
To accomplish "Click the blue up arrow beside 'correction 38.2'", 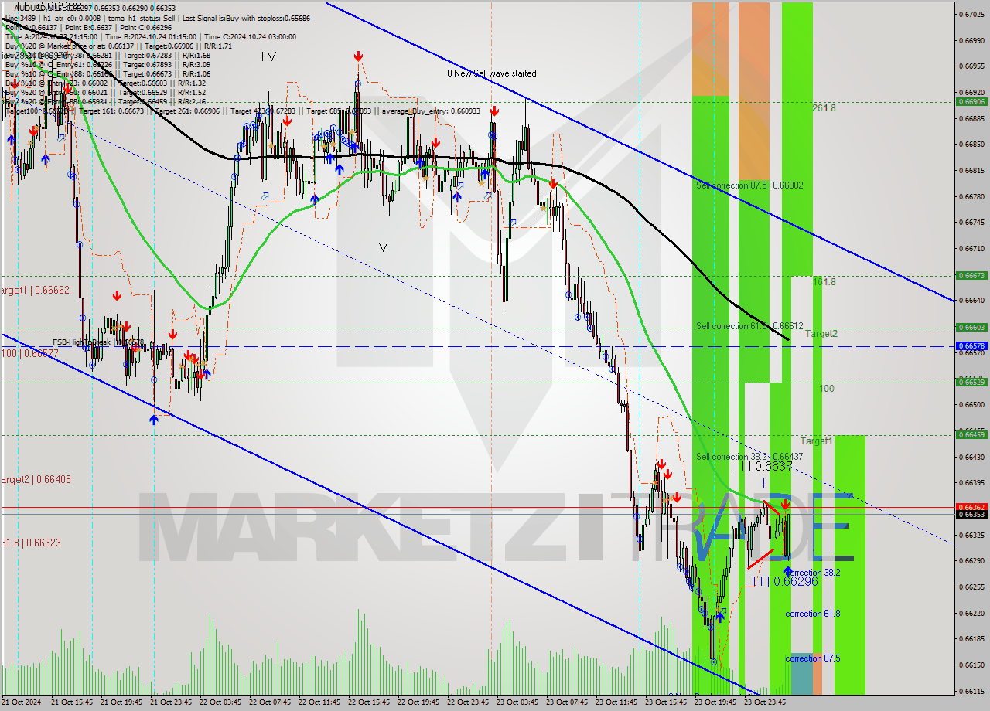I will 787,572.
